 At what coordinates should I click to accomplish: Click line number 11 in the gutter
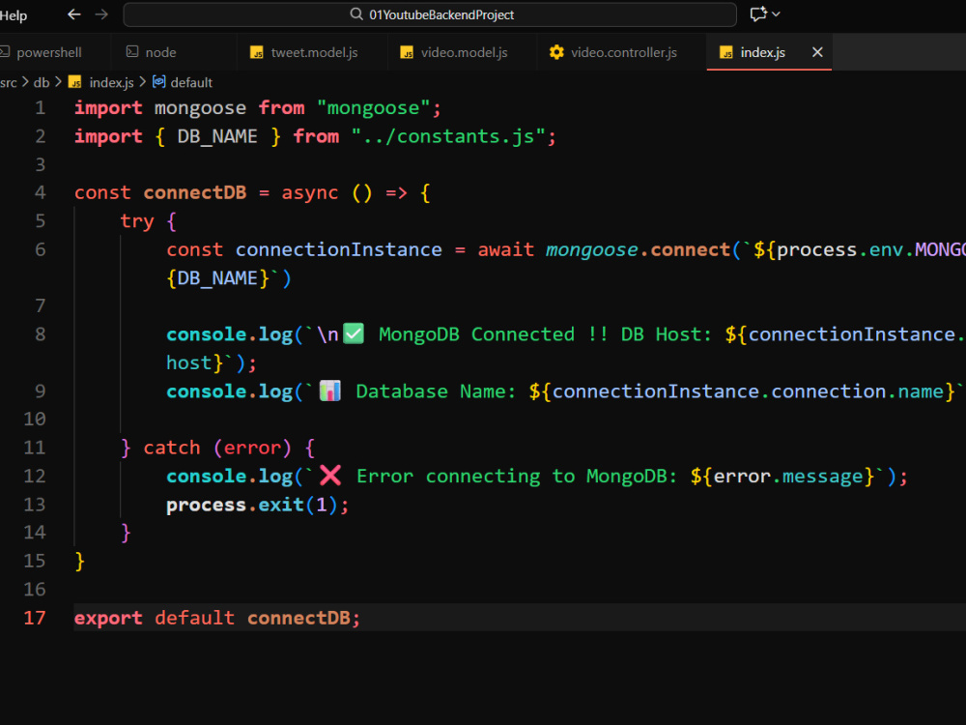(35, 448)
